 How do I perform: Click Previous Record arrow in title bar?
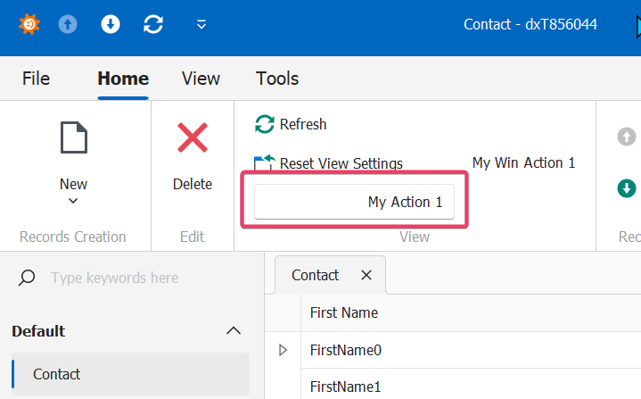pyautogui.click(x=69, y=24)
